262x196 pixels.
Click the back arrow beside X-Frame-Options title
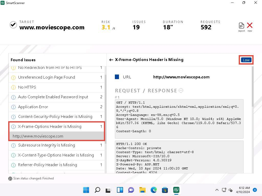[x=111, y=60]
